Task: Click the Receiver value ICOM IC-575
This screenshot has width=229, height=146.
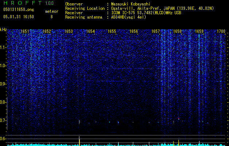Action: 124,13
